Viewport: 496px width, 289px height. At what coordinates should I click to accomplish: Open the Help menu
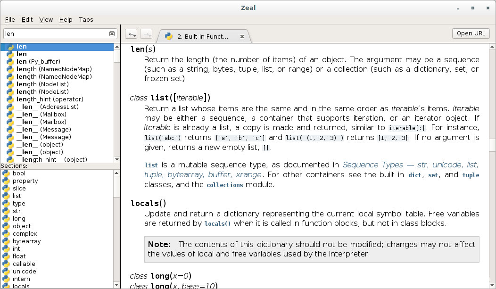(x=66, y=20)
